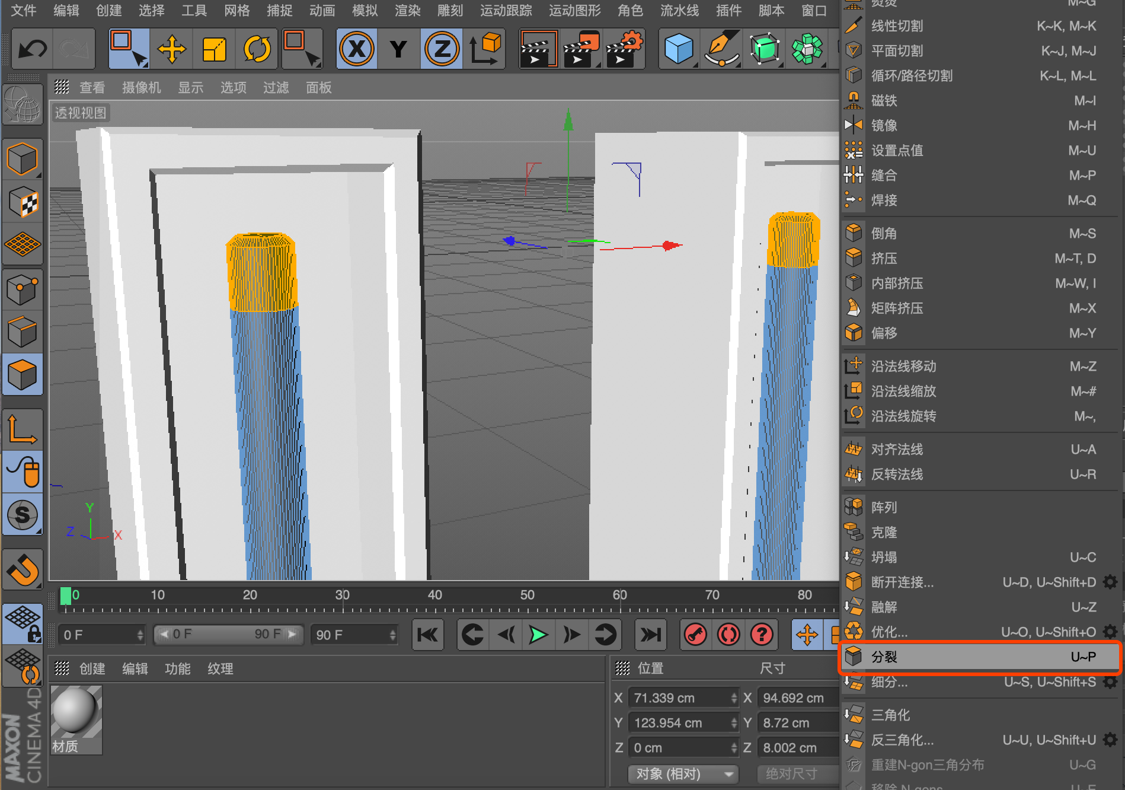Open the 文件 menu
Image resolution: width=1125 pixels, height=790 pixels.
[x=24, y=11]
